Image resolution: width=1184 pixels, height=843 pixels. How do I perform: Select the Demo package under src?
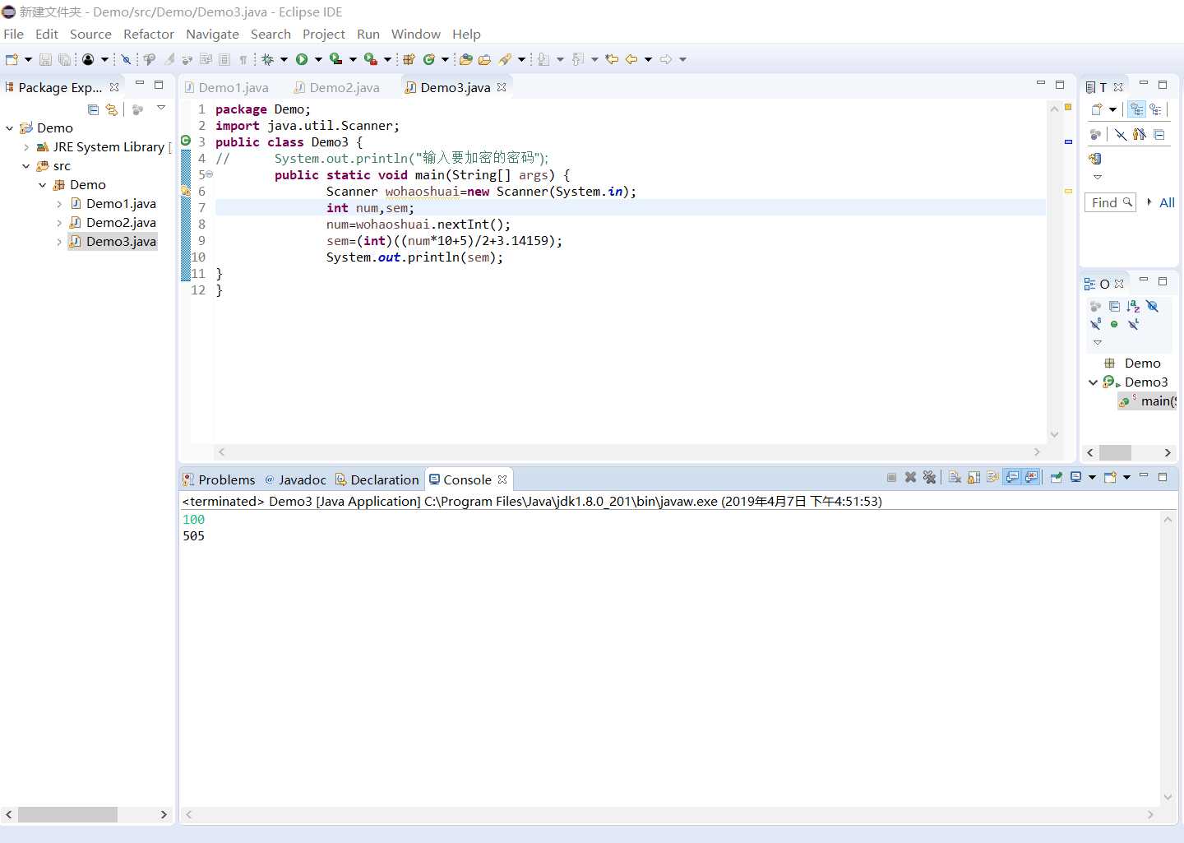click(x=80, y=185)
